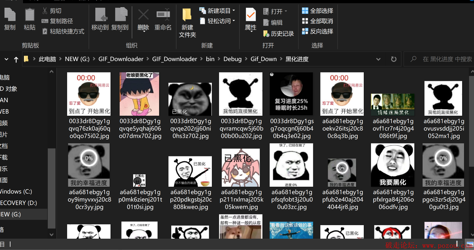Open the Copy to (复制到) menu
474x250 pixels.
pos(120,19)
